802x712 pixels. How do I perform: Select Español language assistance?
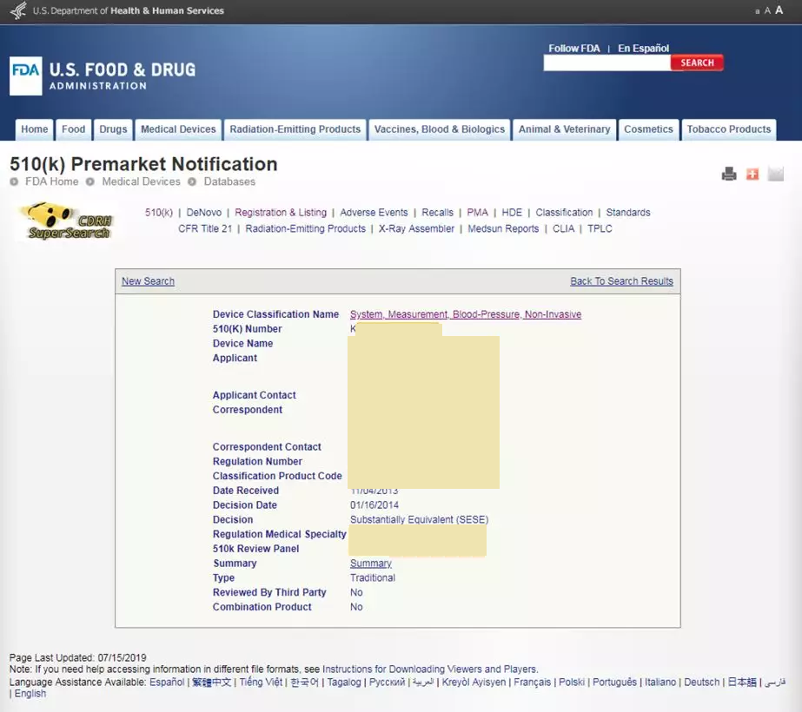167,682
